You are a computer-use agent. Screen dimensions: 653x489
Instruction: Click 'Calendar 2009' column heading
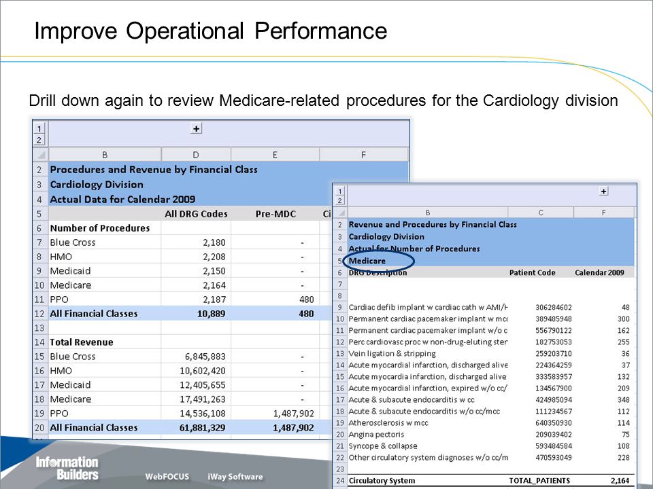(599, 272)
